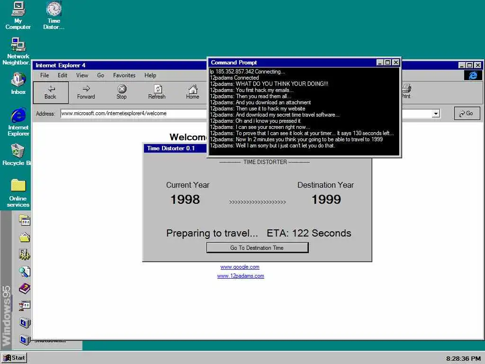Open the Time Distorter desktop shortcut
The image size is (485, 364).
54,16
